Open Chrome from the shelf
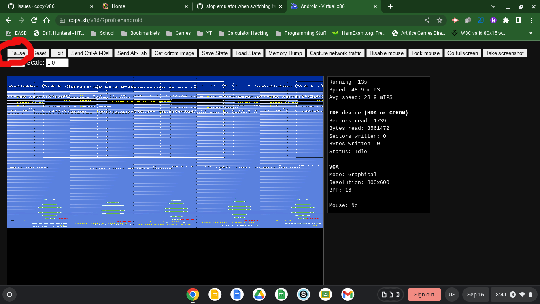Image resolution: width=540 pixels, height=304 pixels. point(192,294)
